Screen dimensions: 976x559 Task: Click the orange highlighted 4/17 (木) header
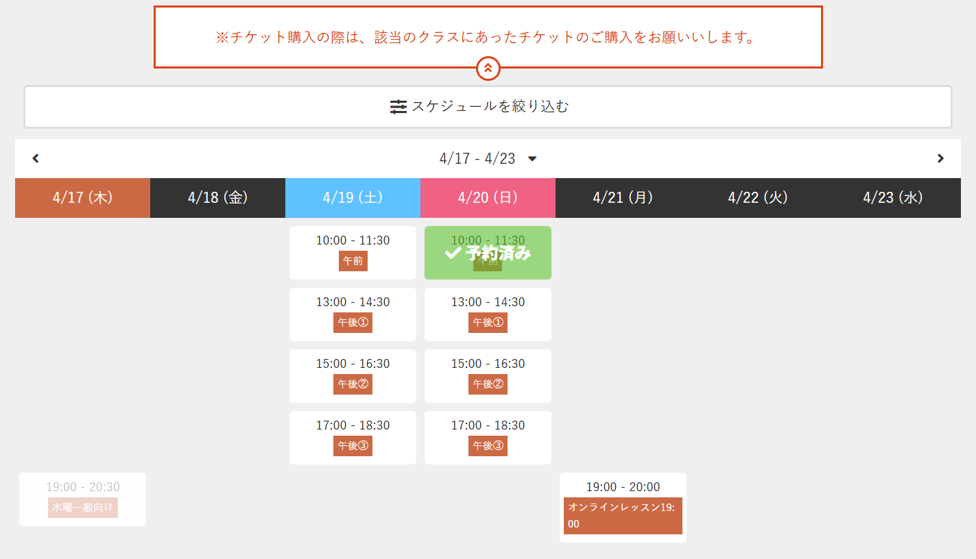[x=82, y=197]
